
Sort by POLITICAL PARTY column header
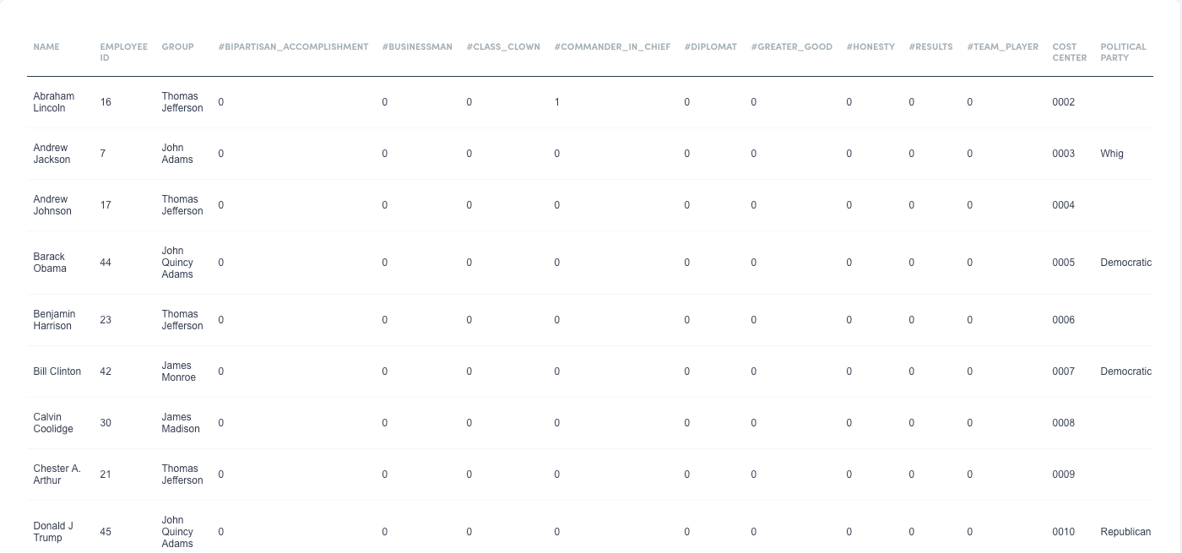click(1123, 52)
